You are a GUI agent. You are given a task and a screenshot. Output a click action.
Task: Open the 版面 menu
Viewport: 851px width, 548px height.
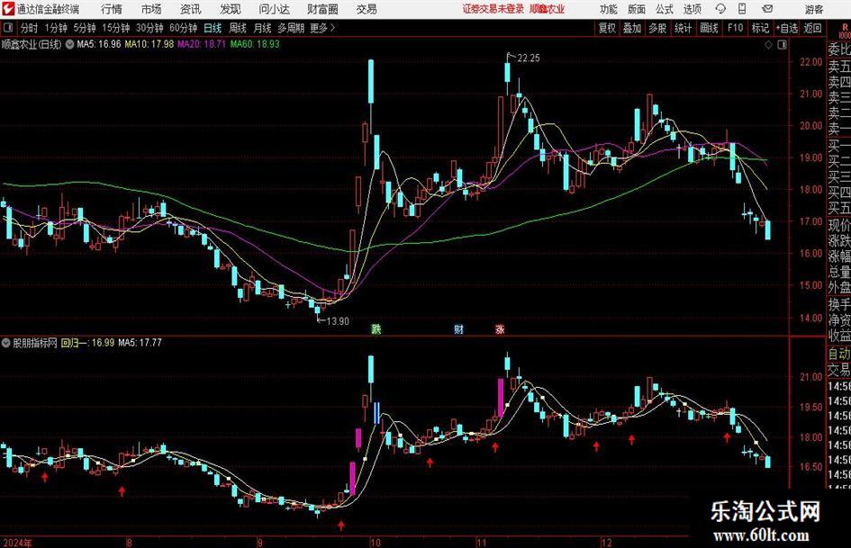click(636, 9)
